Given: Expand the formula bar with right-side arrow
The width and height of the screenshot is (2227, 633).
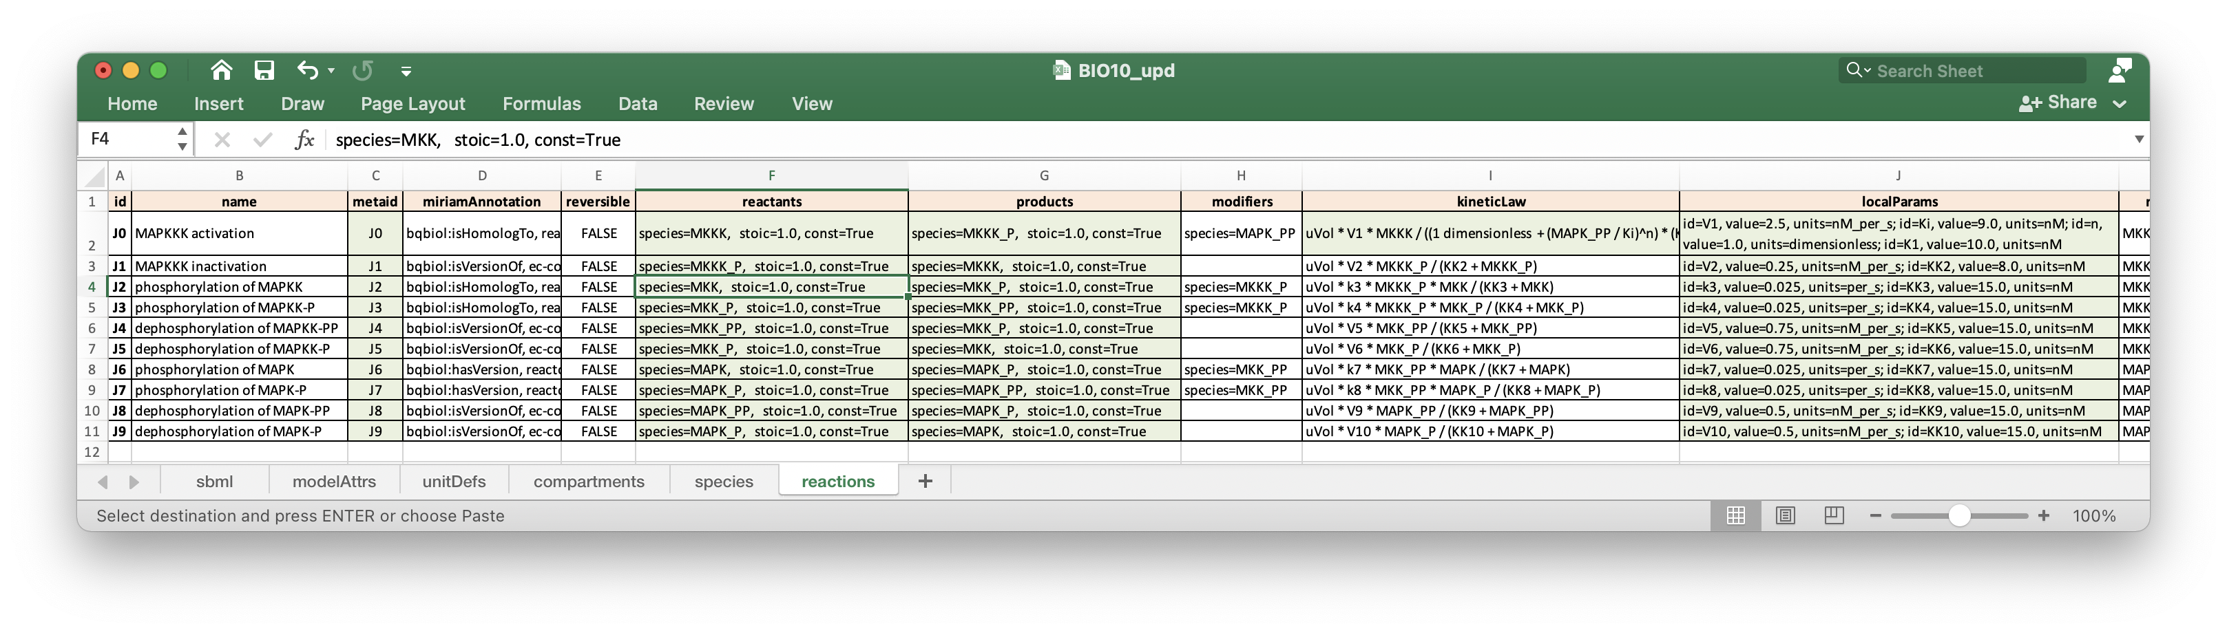Looking at the screenshot, I should point(2139,139).
